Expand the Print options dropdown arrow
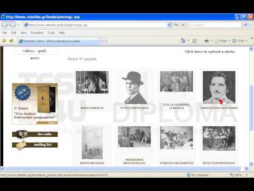The image size is (254, 191). pyautogui.click(x=212, y=41)
